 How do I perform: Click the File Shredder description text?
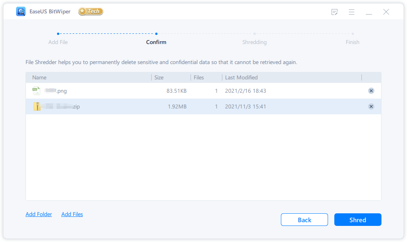point(161,62)
